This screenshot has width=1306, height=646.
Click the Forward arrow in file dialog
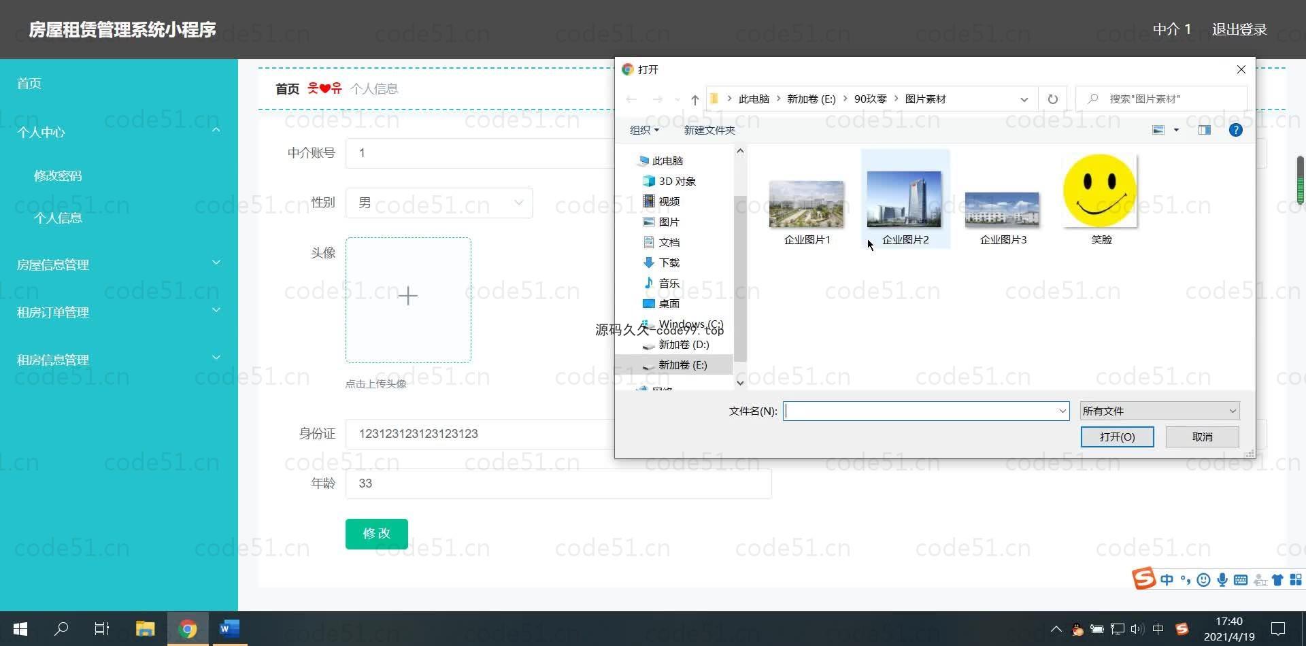coord(657,99)
